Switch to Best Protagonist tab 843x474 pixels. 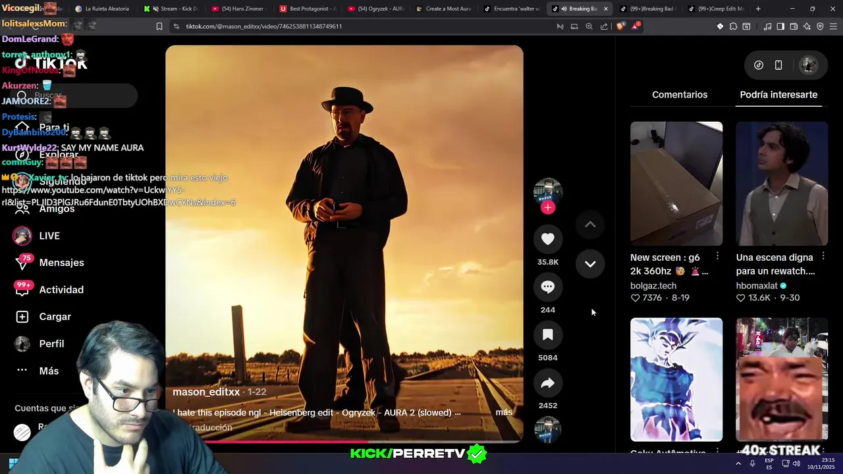click(308, 9)
